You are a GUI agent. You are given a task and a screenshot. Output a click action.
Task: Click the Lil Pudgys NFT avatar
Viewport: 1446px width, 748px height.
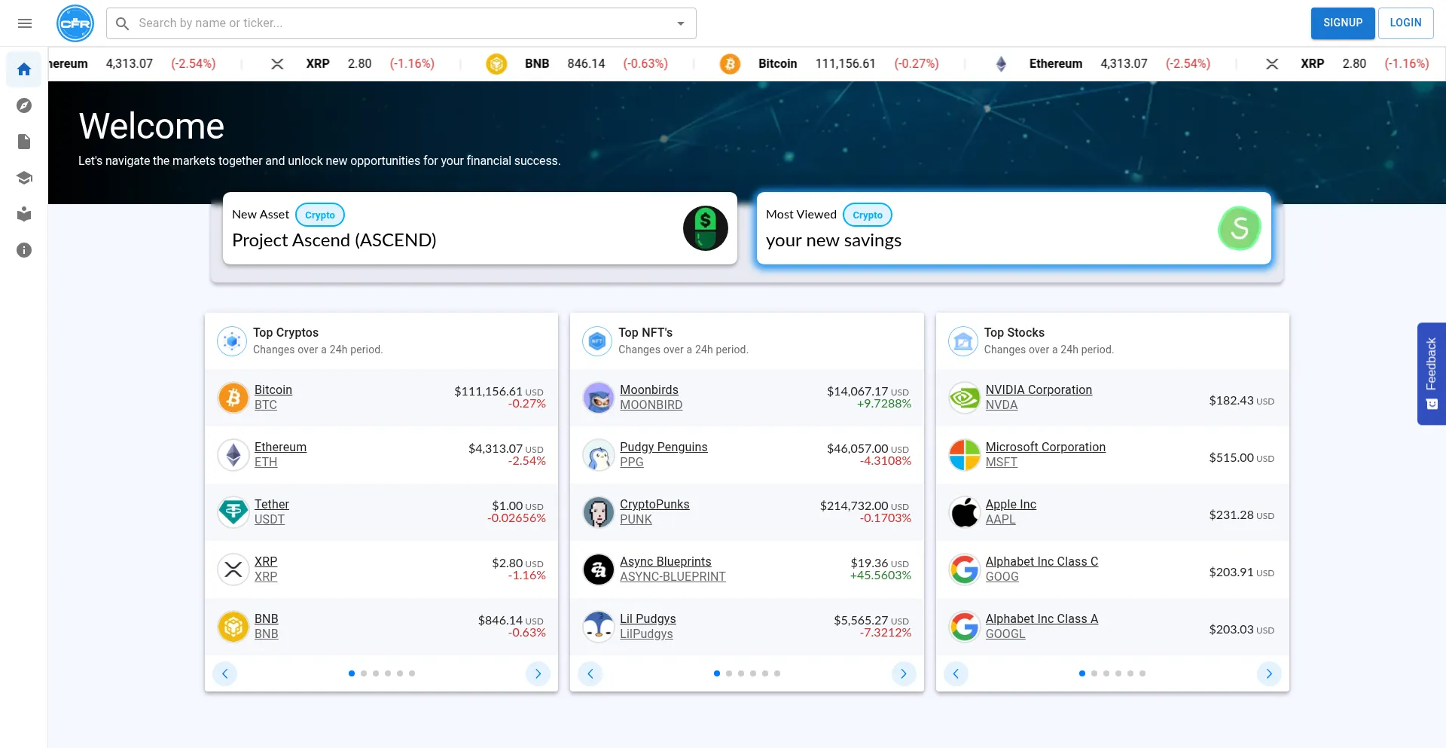coord(599,627)
